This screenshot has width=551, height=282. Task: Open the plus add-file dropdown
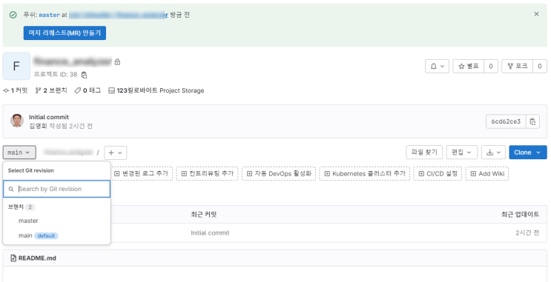115,152
